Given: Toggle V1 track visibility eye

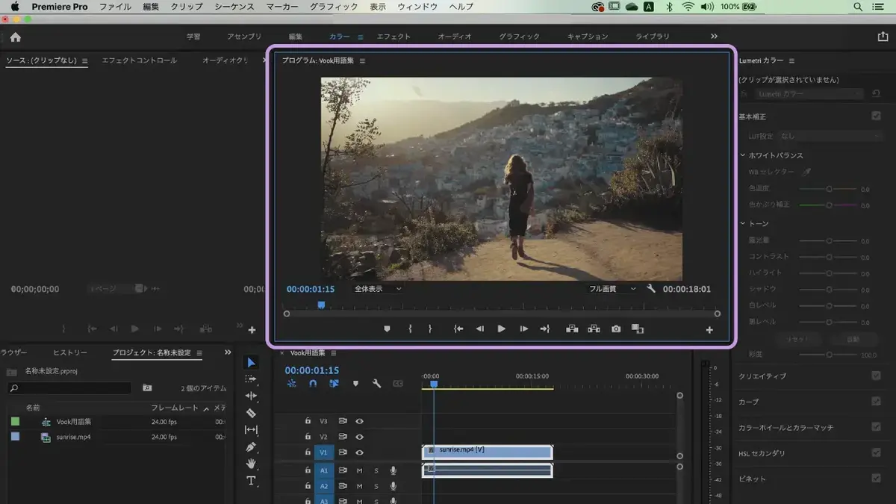Looking at the screenshot, I should point(359,452).
